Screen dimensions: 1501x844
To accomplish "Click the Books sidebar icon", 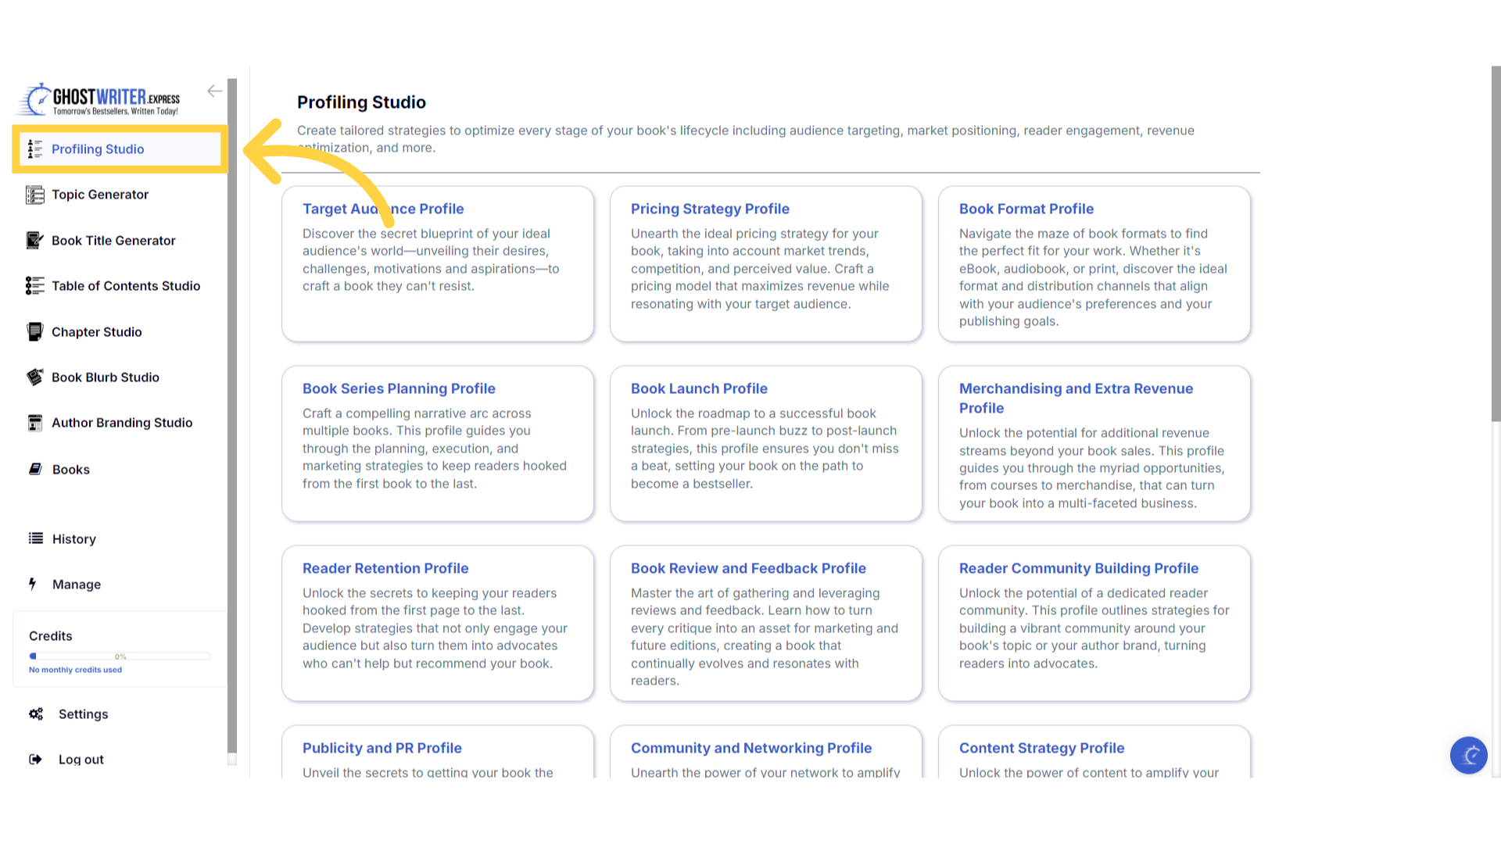I will 35,469.
